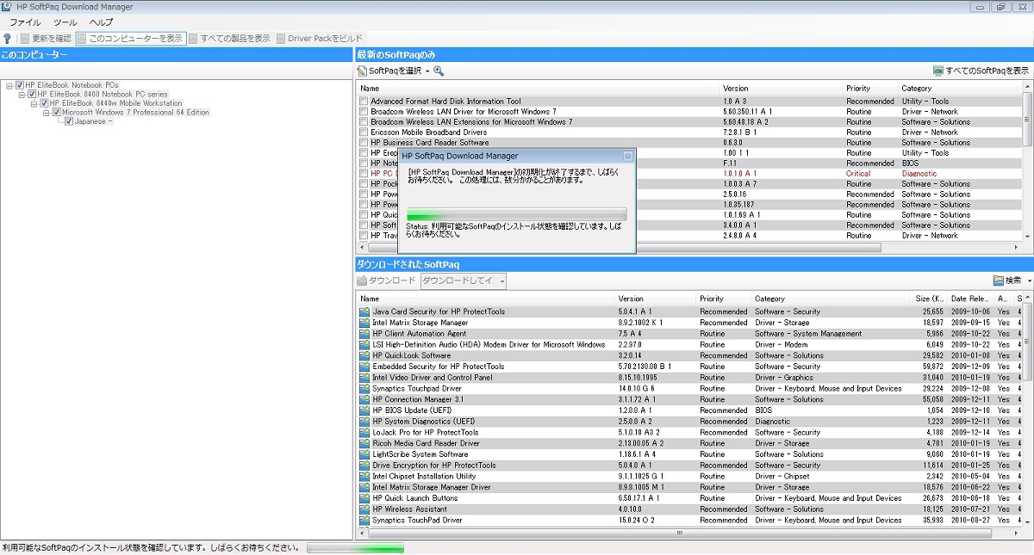The height and width of the screenshot is (555, 1034).
Task: Click icon of Intel Chipset Installation Utility row
Action: point(364,476)
